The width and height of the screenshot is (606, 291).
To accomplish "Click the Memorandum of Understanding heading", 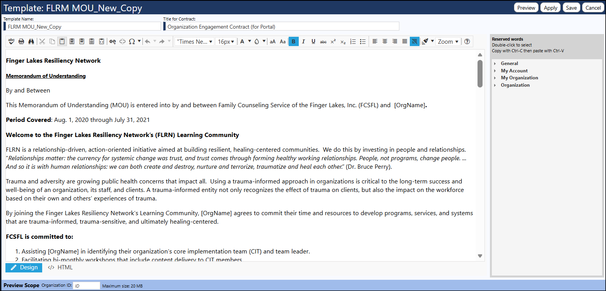I will pos(46,76).
